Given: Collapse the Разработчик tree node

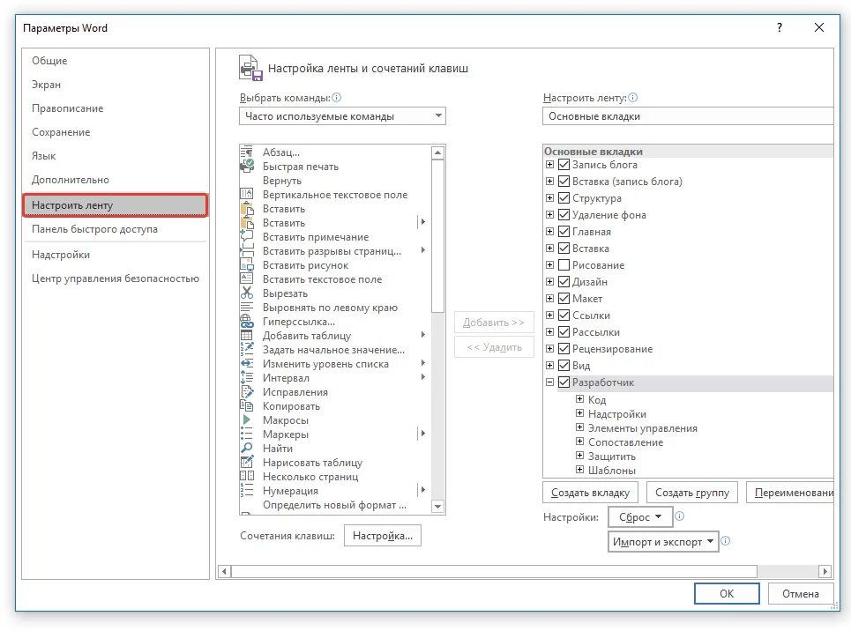Looking at the screenshot, I should click(549, 382).
